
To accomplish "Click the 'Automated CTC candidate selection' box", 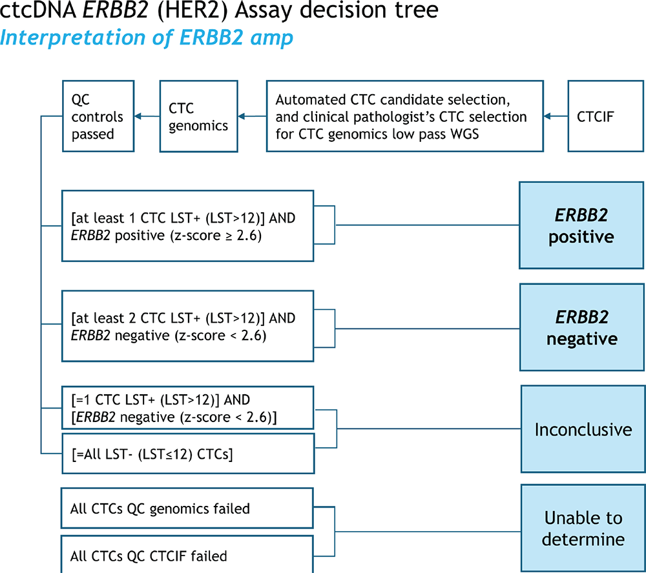I will coord(404,116).
